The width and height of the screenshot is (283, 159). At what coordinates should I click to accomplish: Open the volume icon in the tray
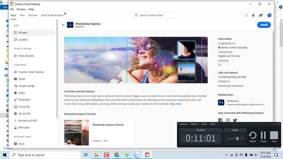256,155
